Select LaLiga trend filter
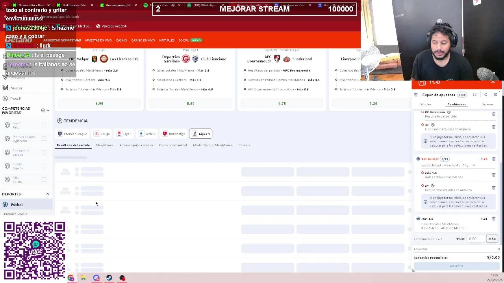The height and width of the screenshot is (283, 504). tap(102, 134)
